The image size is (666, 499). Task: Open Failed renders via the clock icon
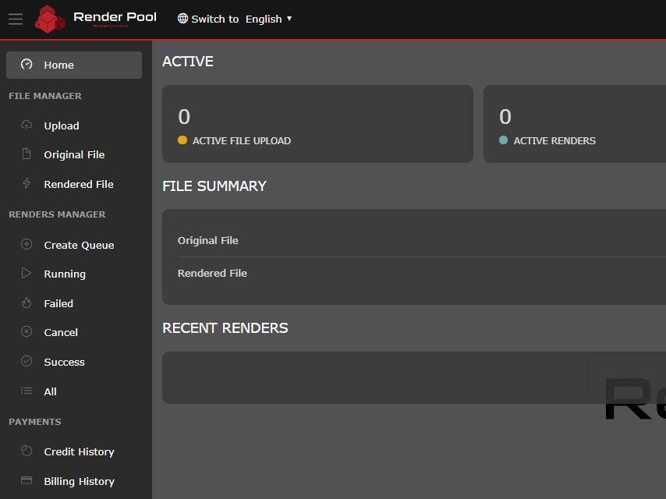(x=26, y=303)
